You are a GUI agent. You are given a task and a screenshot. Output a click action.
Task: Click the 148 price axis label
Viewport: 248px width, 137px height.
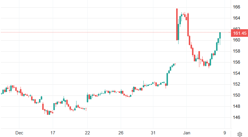click(x=237, y=106)
